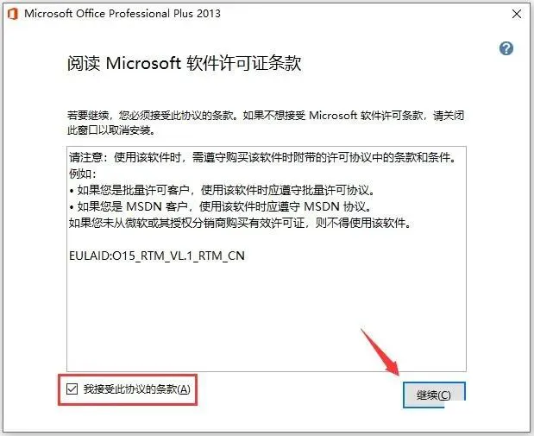Click empty title bar space beside the title
Screen dimensions: 534x436
[x=364, y=14]
